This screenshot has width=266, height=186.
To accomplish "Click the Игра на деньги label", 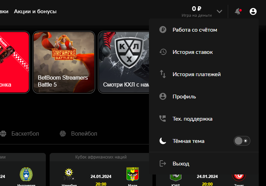I will point(197,15).
